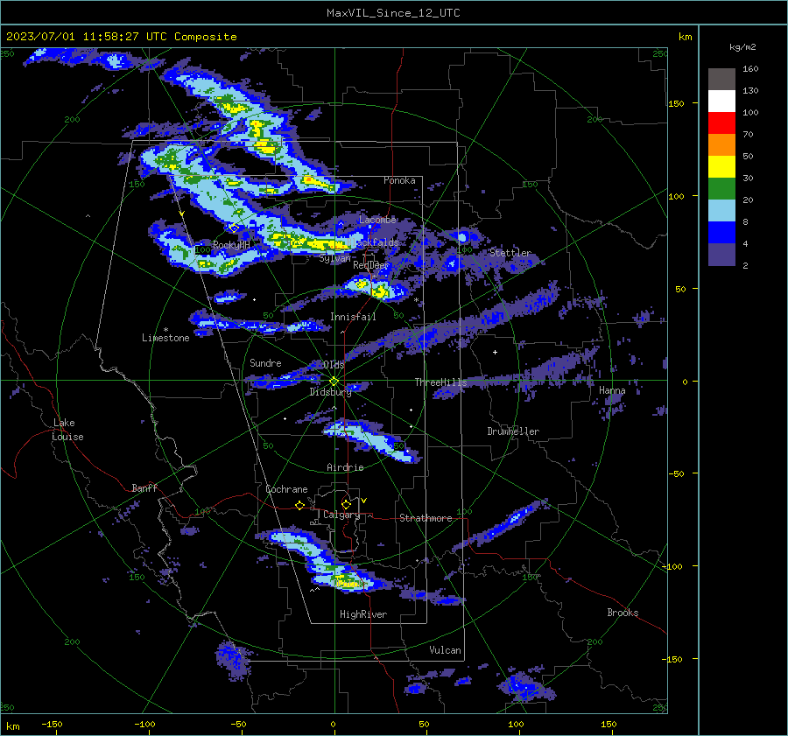The height and width of the screenshot is (736, 788).
Task: Click the Stettler city label
Action: (510, 253)
